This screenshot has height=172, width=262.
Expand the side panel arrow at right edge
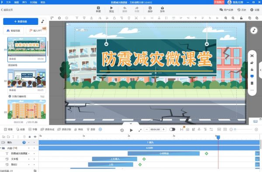[261, 70]
